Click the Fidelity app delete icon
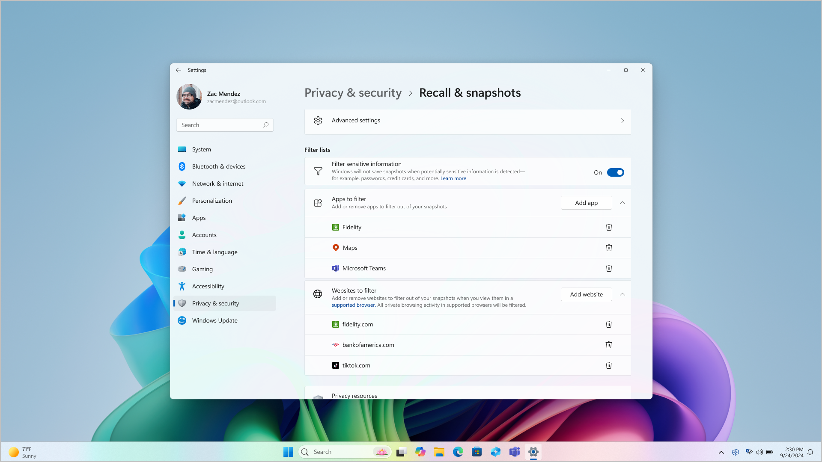Image resolution: width=822 pixels, height=462 pixels. pos(609,227)
